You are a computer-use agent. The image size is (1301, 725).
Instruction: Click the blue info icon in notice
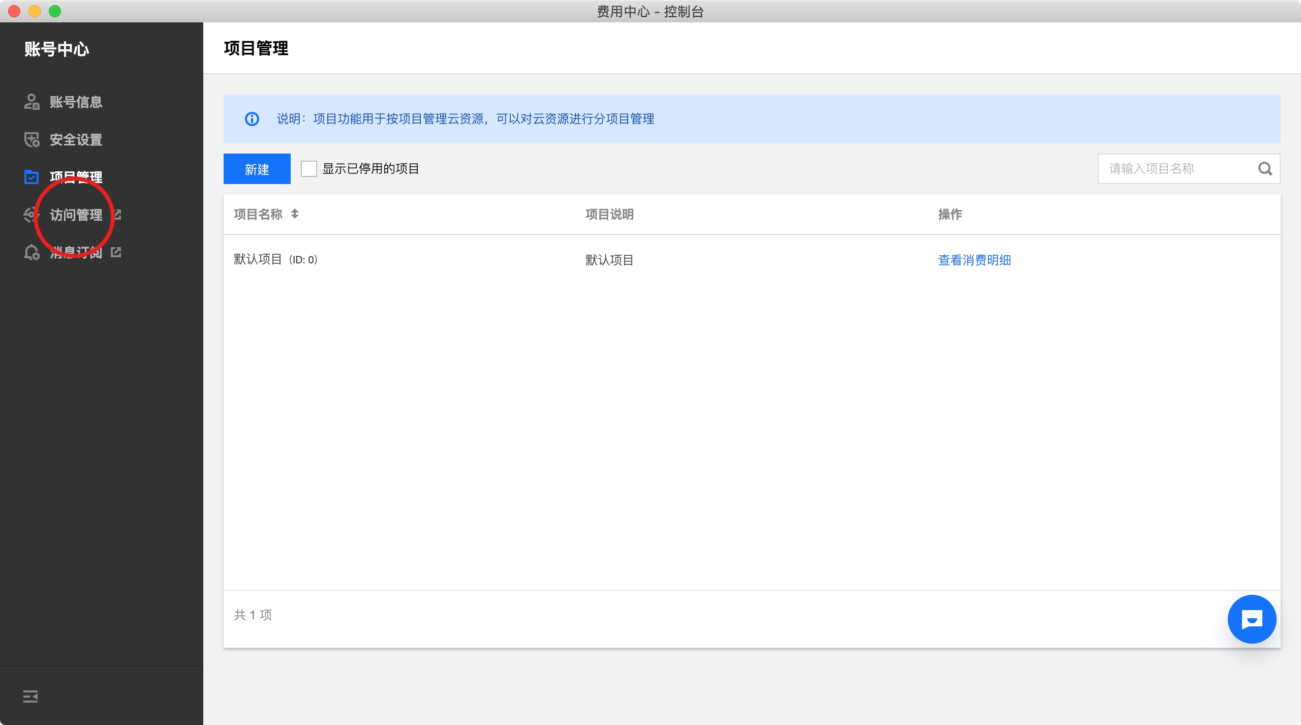(x=252, y=119)
